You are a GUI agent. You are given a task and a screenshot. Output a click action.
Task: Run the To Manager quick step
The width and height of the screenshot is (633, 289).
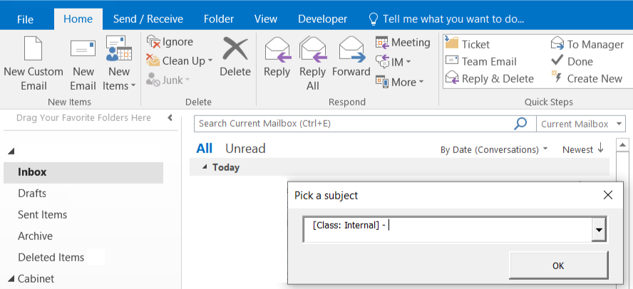coord(587,44)
